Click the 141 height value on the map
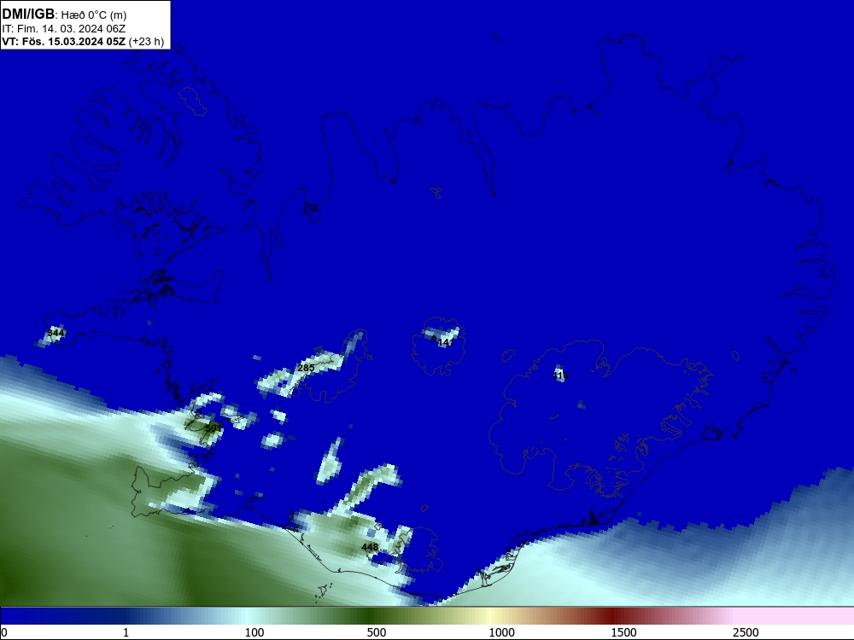This screenshot has height=640, width=854. (x=446, y=342)
